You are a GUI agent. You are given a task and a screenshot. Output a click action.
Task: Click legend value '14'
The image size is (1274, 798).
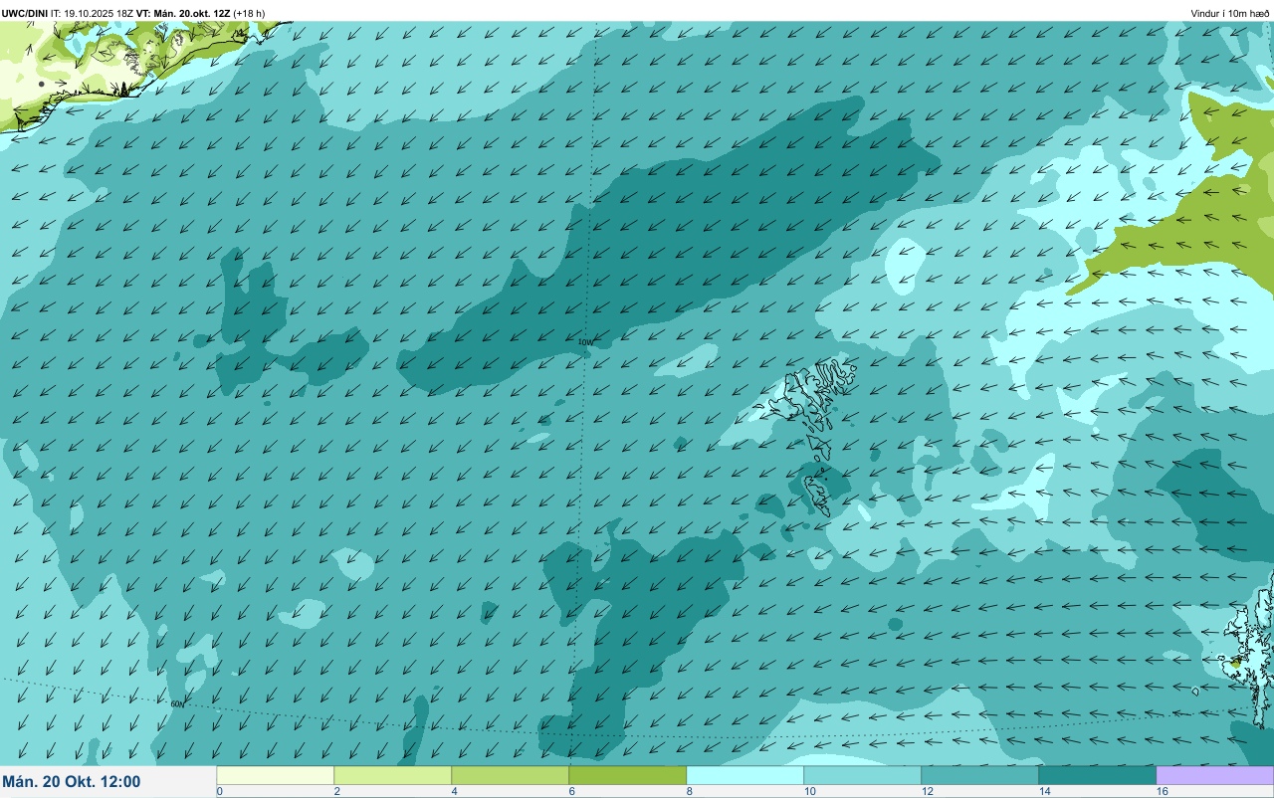click(1045, 791)
